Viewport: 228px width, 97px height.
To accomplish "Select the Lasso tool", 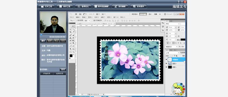I will click(x=71, y=29).
